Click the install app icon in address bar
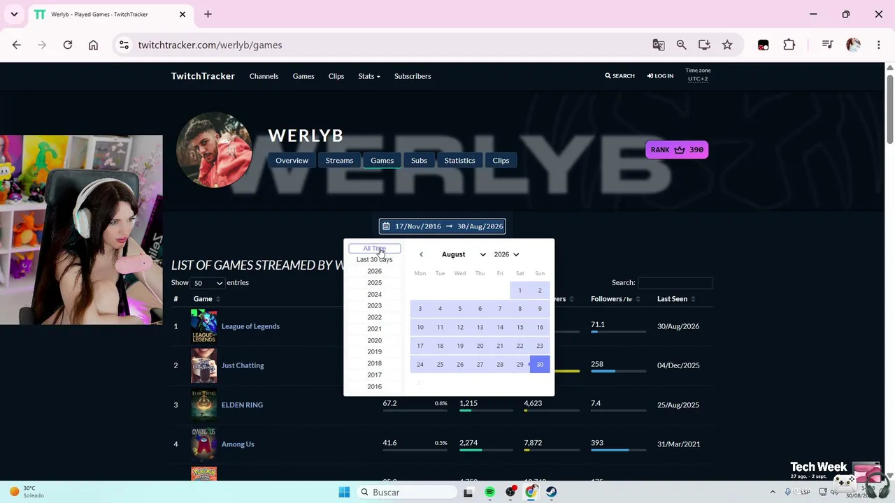Screen dimensions: 895x503 click(704, 45)
